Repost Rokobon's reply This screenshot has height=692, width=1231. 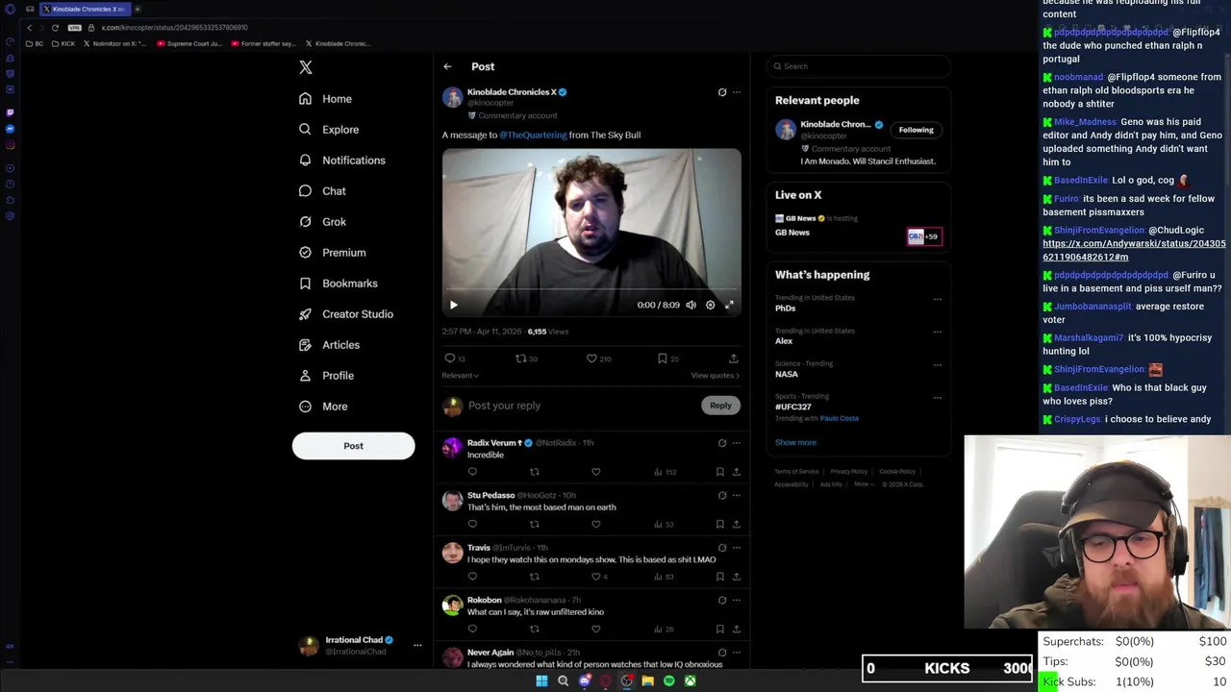(x=535, y=629)
